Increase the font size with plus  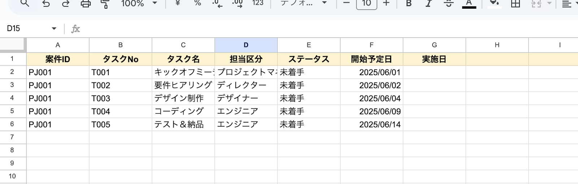point(386,3)
